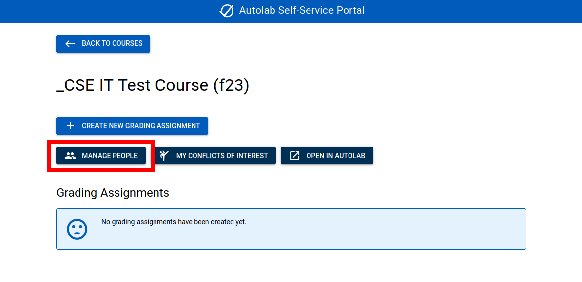This screenshot has width=582, height=282.
Task: Open the Manage People page
Action: point(101,156)
